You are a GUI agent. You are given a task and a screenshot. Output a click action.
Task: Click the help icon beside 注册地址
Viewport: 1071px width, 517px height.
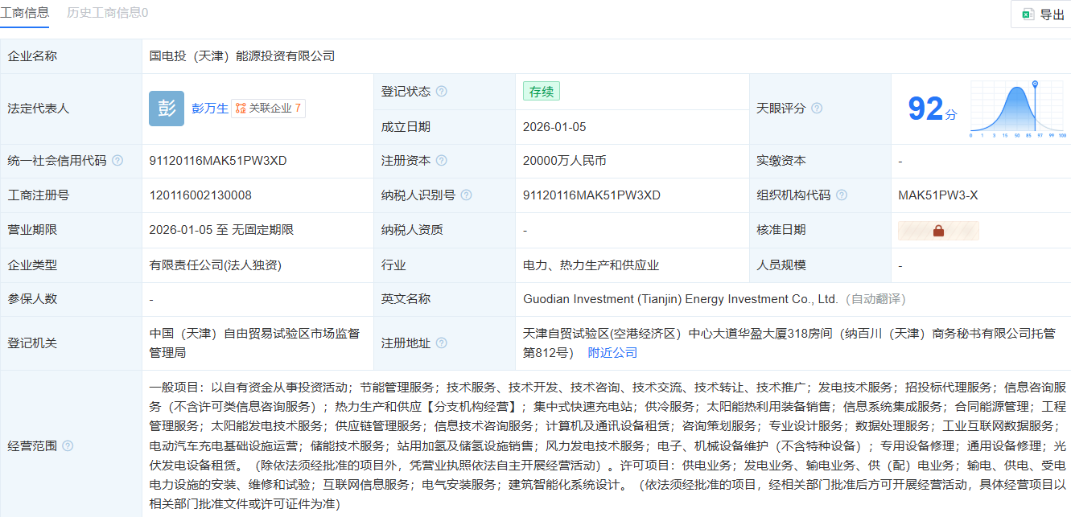(x=442, y=343)
